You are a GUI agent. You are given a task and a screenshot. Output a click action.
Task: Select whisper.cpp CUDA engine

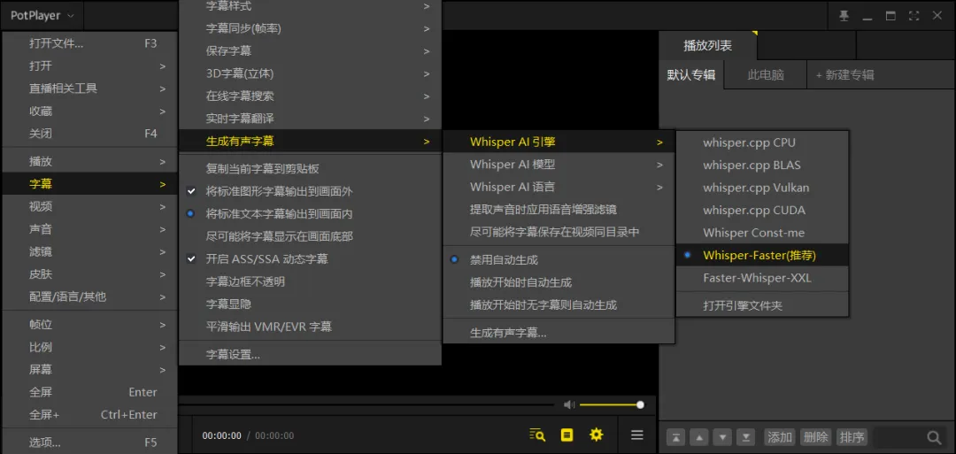pos(762,211)
